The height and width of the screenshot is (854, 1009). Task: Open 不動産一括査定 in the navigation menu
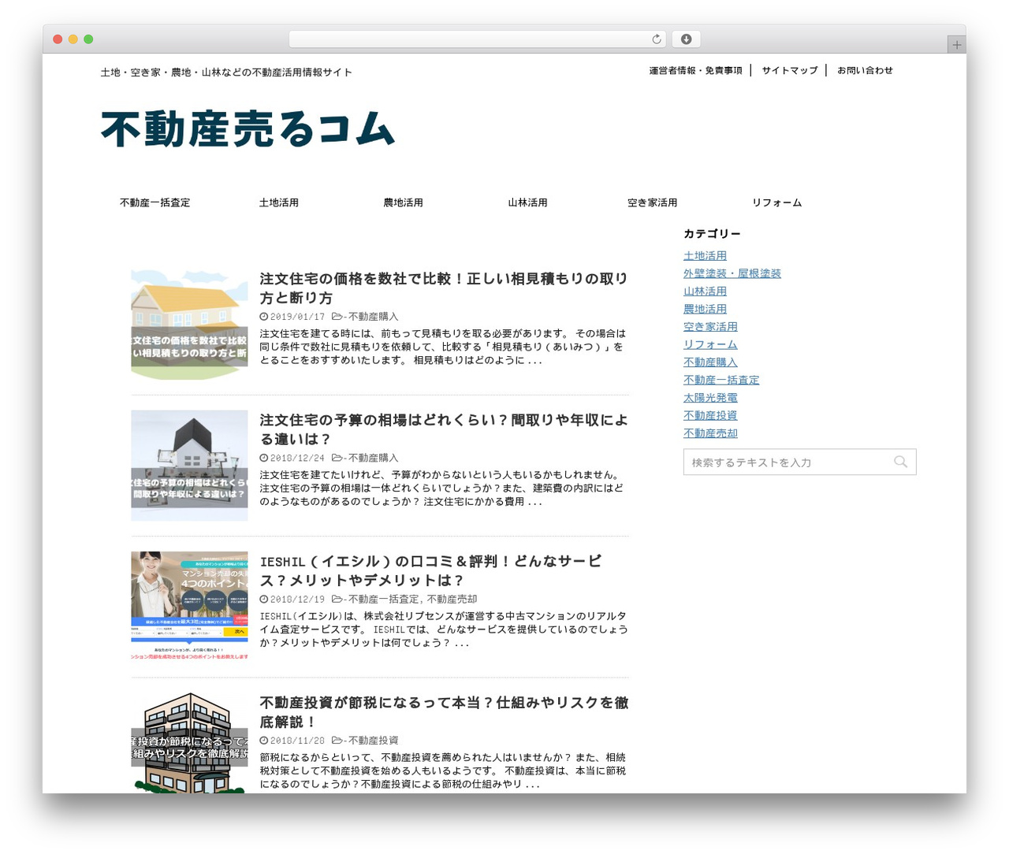pyautogui.click(x=155, y=202)
